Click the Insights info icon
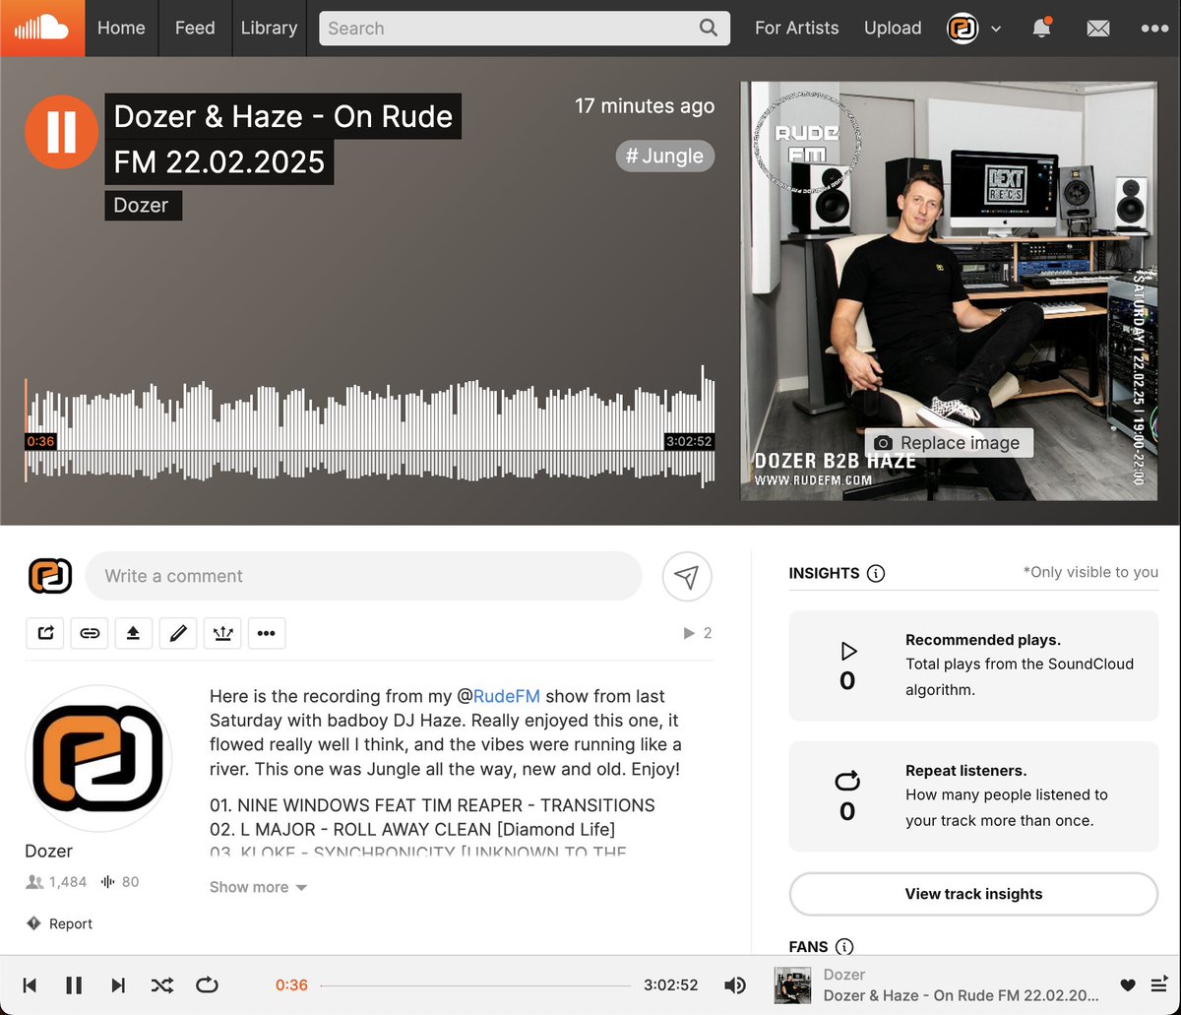 pyautogui.click(x=876, y=573)
